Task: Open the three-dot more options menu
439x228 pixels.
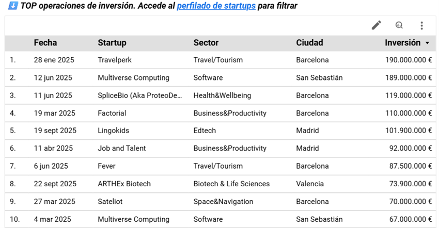Action: 421,25
